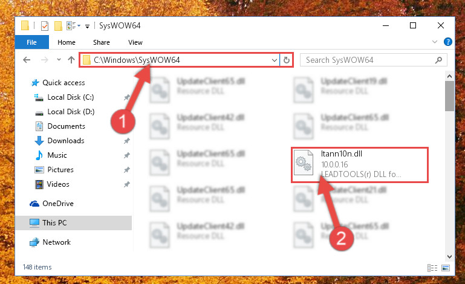
Task: Click the search magnifier icon
Action: pos(438,60)
